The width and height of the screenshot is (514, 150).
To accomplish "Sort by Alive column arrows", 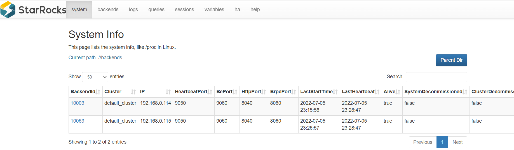I will pos(398,92).
